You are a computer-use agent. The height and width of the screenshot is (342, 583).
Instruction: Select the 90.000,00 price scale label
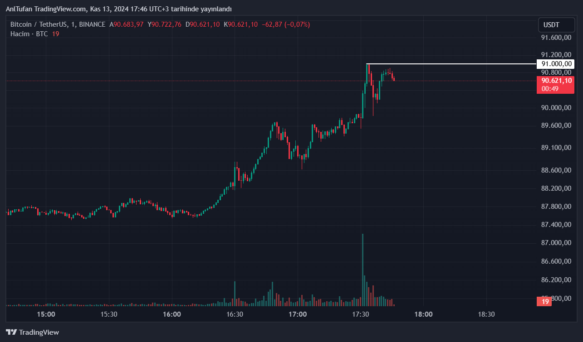(x=556, y=108)
